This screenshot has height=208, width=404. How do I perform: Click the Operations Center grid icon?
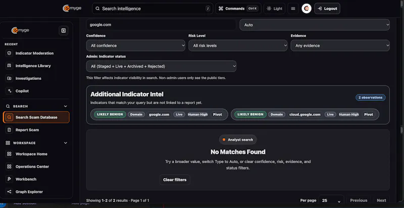click(x=9, y=167)
